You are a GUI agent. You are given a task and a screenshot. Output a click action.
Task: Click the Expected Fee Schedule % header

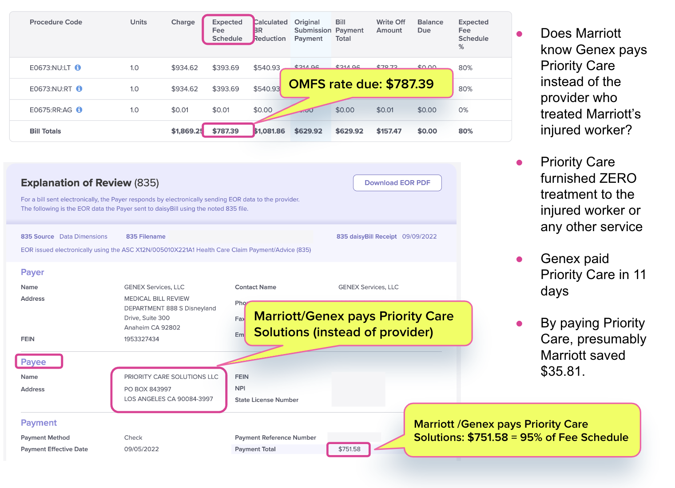473,34
